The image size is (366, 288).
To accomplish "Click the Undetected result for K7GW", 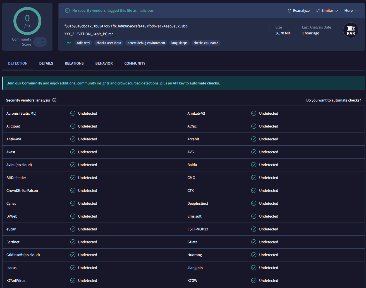I will click(269, 281).
